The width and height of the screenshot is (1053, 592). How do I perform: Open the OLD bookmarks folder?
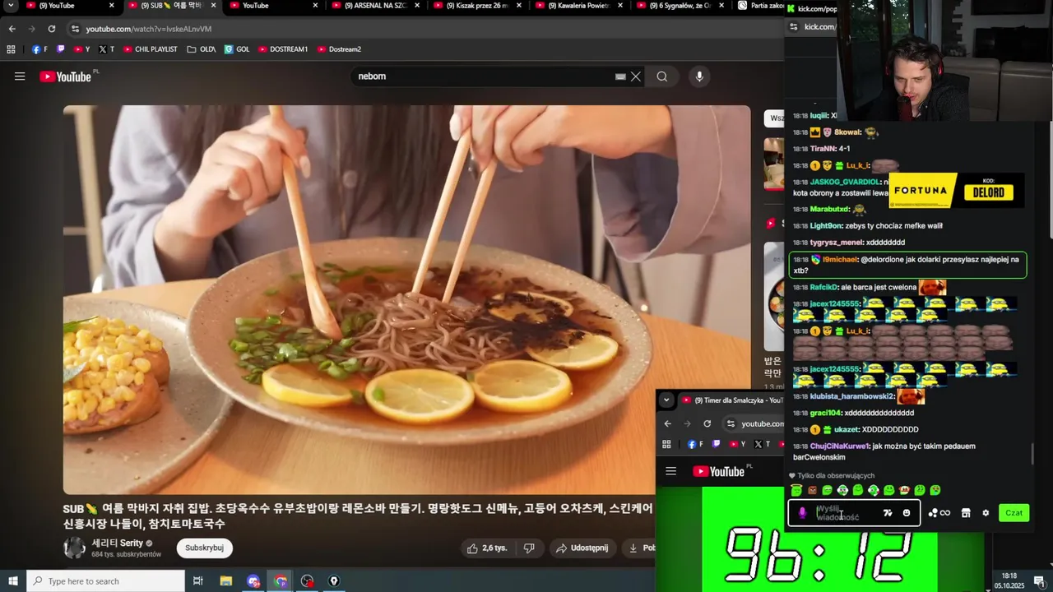(x=202, y=49)
